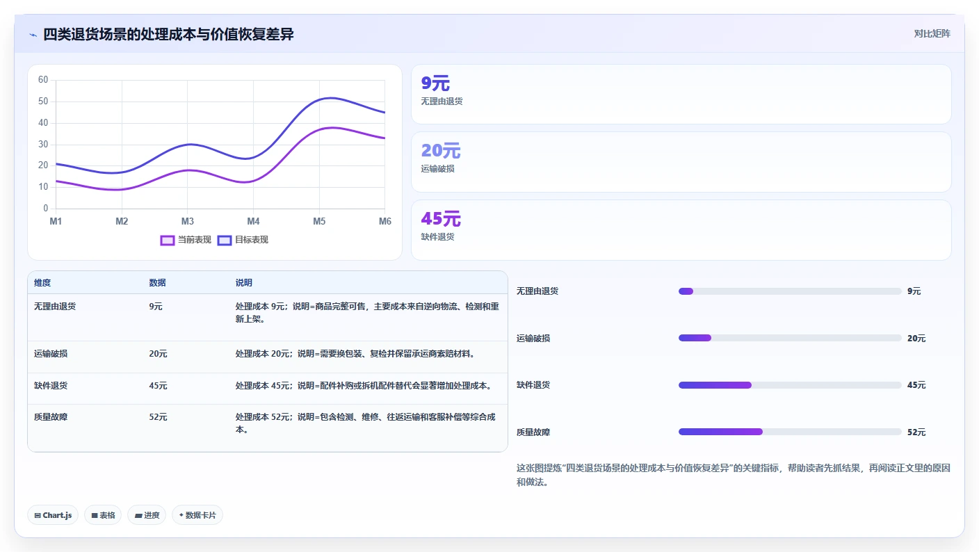Click the M5 axis label on chart
Image resolution: width=979 pixels, height=552 pixels.
319,221
